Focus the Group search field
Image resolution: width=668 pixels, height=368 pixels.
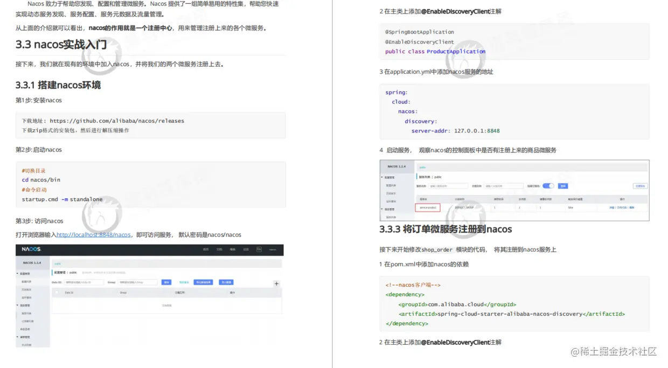click(x=137, y=282)
